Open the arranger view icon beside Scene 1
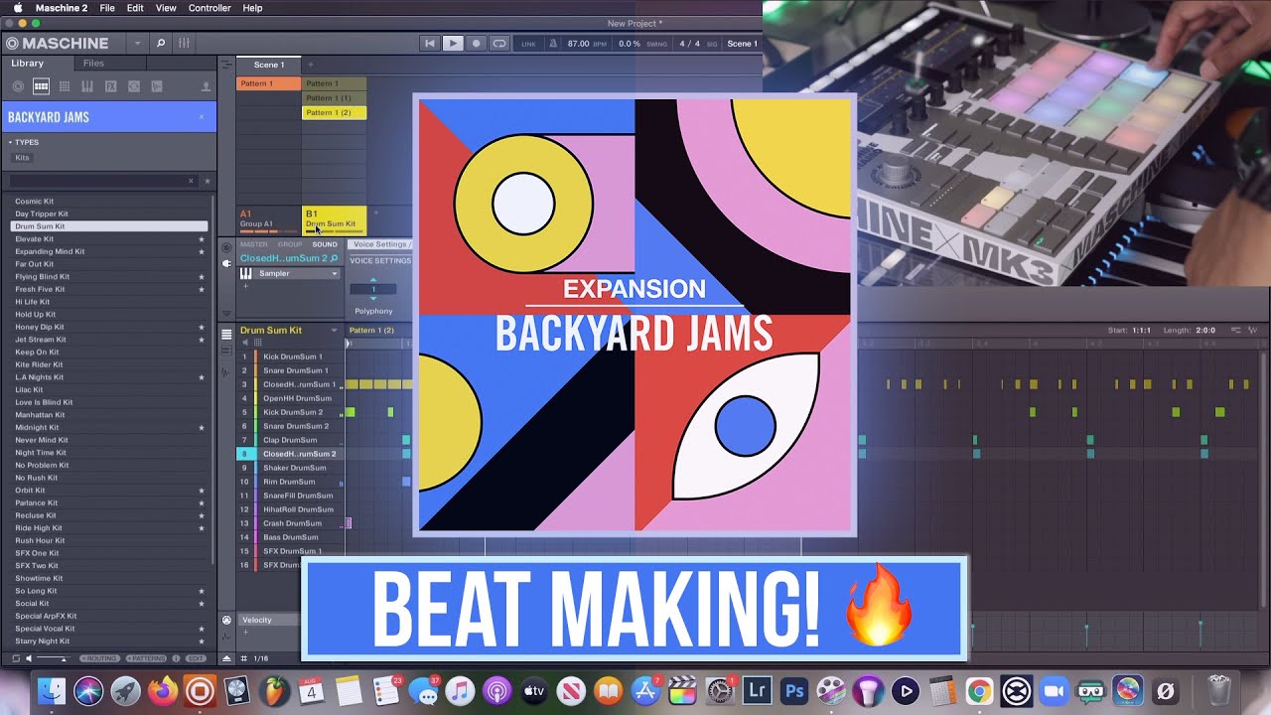 (x=226, y=65)
